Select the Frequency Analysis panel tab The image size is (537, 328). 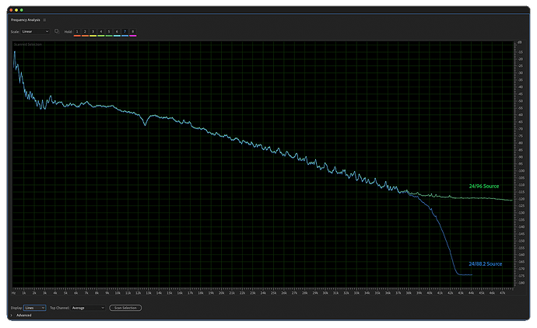pos(26,20)
